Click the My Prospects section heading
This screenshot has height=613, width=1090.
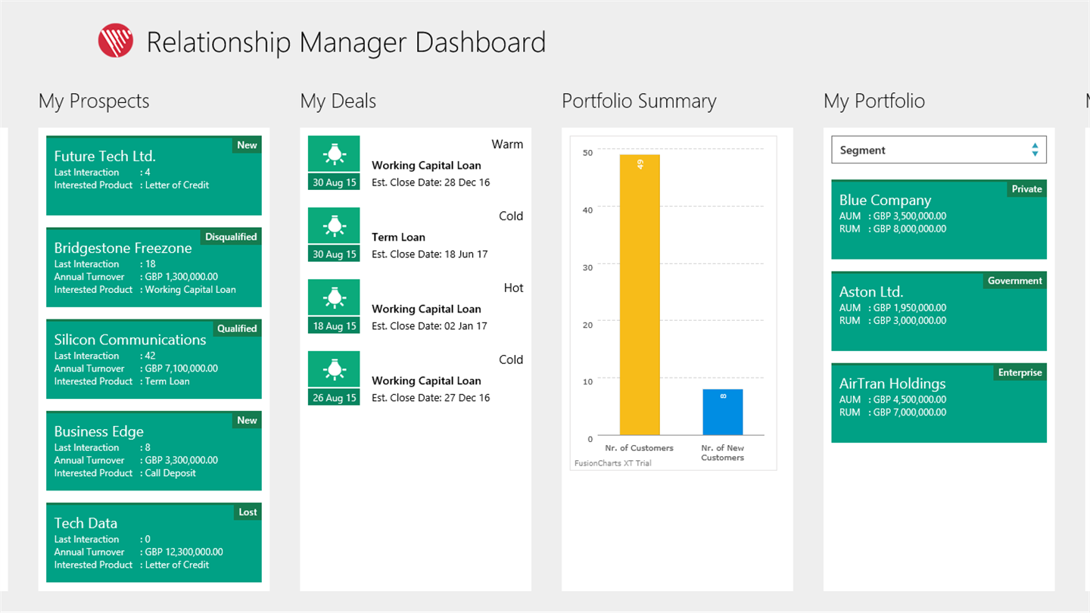[x=94, y=101]
